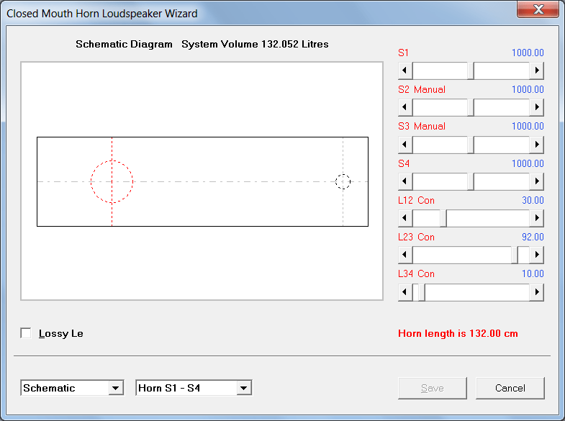This screenshot has width=565, height=421.
Task: Click the S2 Manual slider thumb
Action: (471, 107)
